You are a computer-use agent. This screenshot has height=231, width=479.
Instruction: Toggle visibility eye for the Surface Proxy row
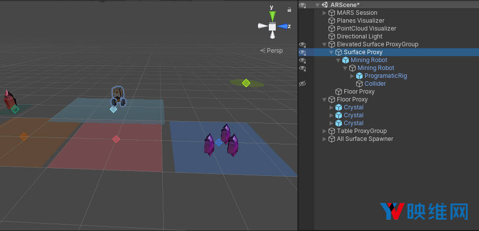click(302, 52)
